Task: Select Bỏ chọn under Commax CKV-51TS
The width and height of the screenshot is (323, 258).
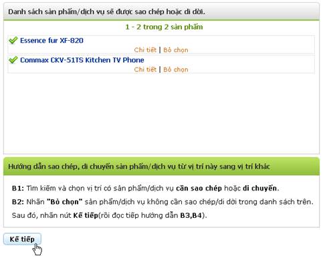Action: [x=176, y=70]
